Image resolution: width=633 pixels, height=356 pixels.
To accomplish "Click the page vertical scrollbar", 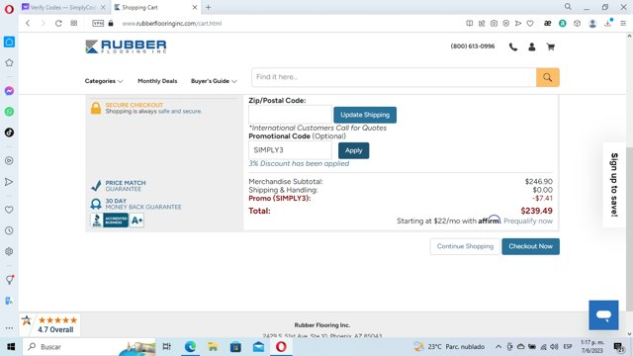I will point(629,228).
